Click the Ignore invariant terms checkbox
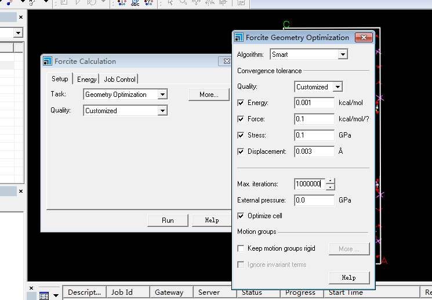Viewport: 432px width, 300px height. coord(241,265)
